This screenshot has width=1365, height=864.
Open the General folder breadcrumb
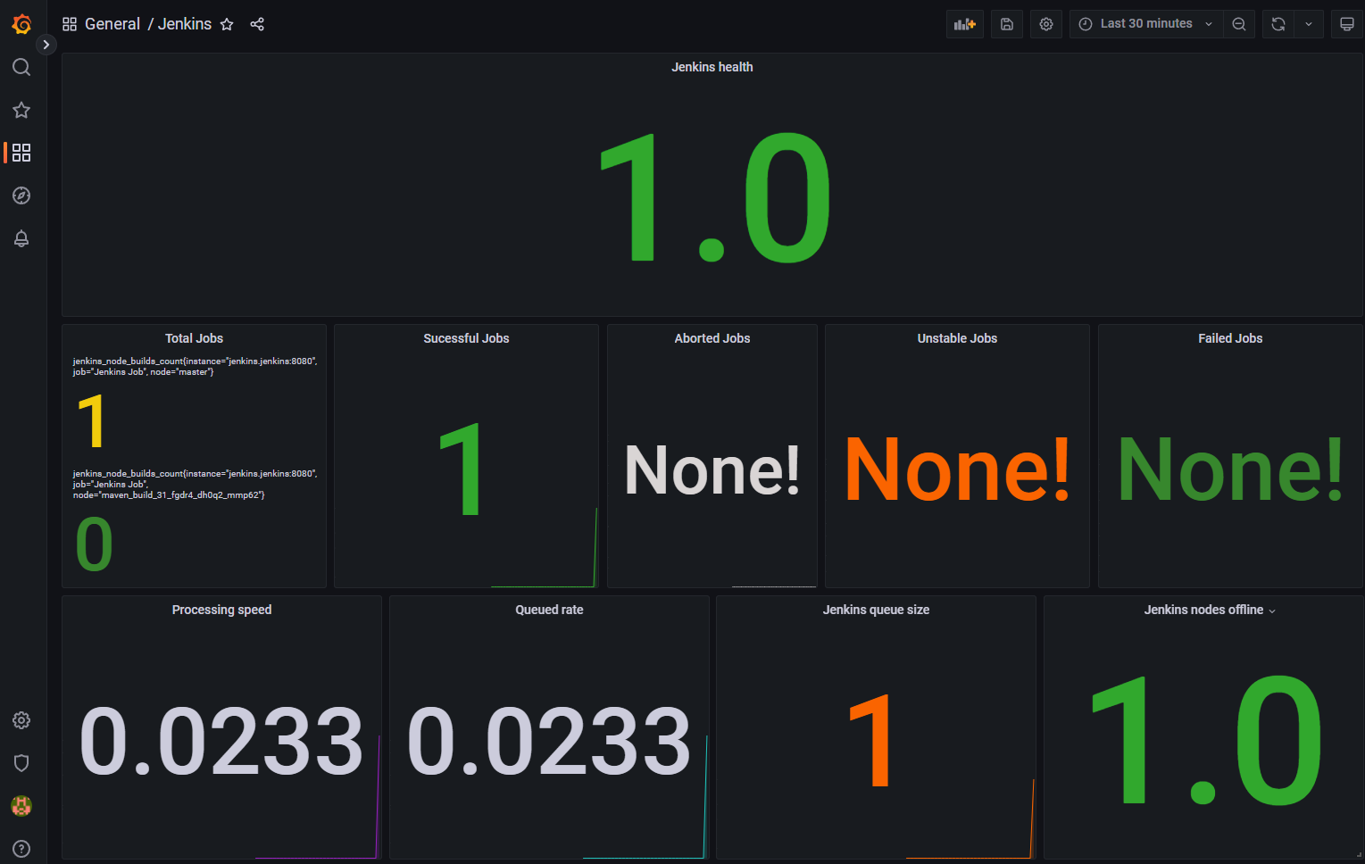click(112, 24)
